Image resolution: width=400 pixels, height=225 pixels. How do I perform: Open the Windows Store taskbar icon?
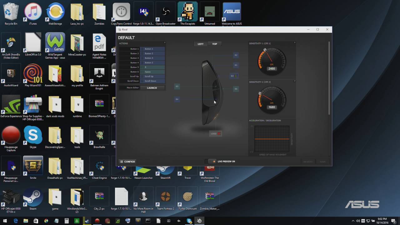tap(36, 221)
